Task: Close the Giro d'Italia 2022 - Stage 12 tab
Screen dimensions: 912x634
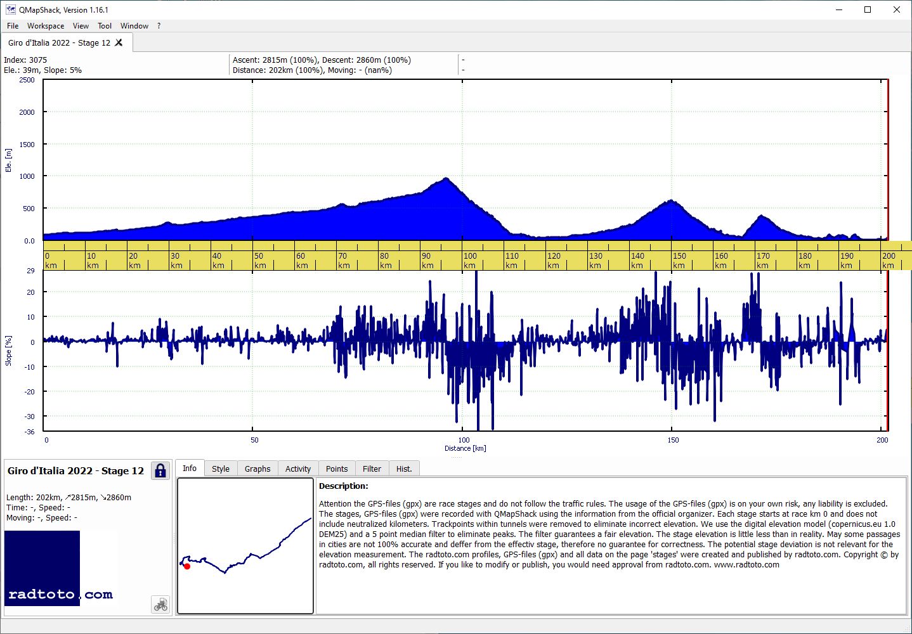Action: (119, 42)
